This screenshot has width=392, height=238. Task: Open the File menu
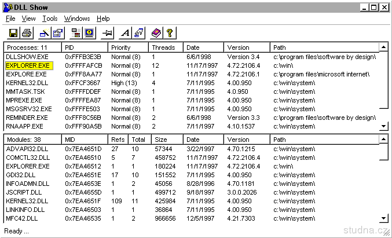click(10, 19)
